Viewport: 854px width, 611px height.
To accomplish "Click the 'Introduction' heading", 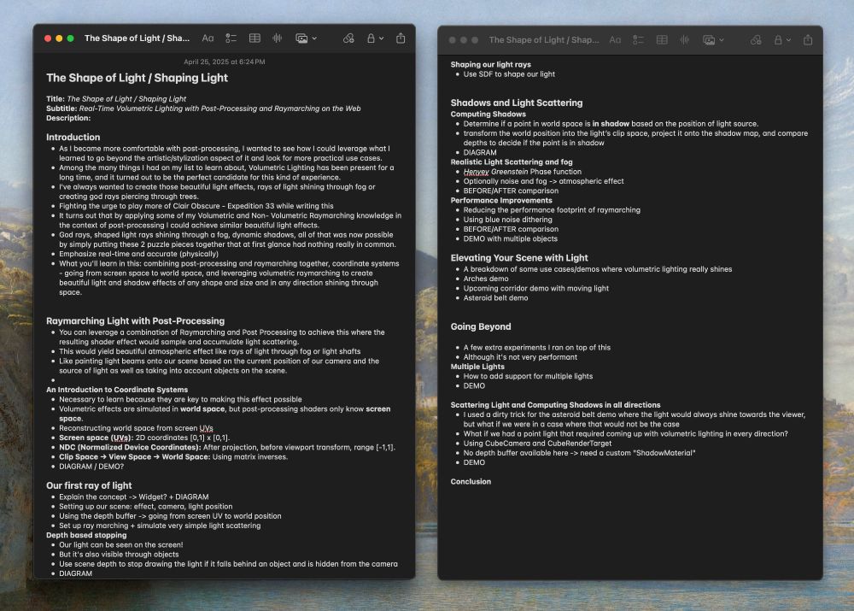I will (73, 138).
